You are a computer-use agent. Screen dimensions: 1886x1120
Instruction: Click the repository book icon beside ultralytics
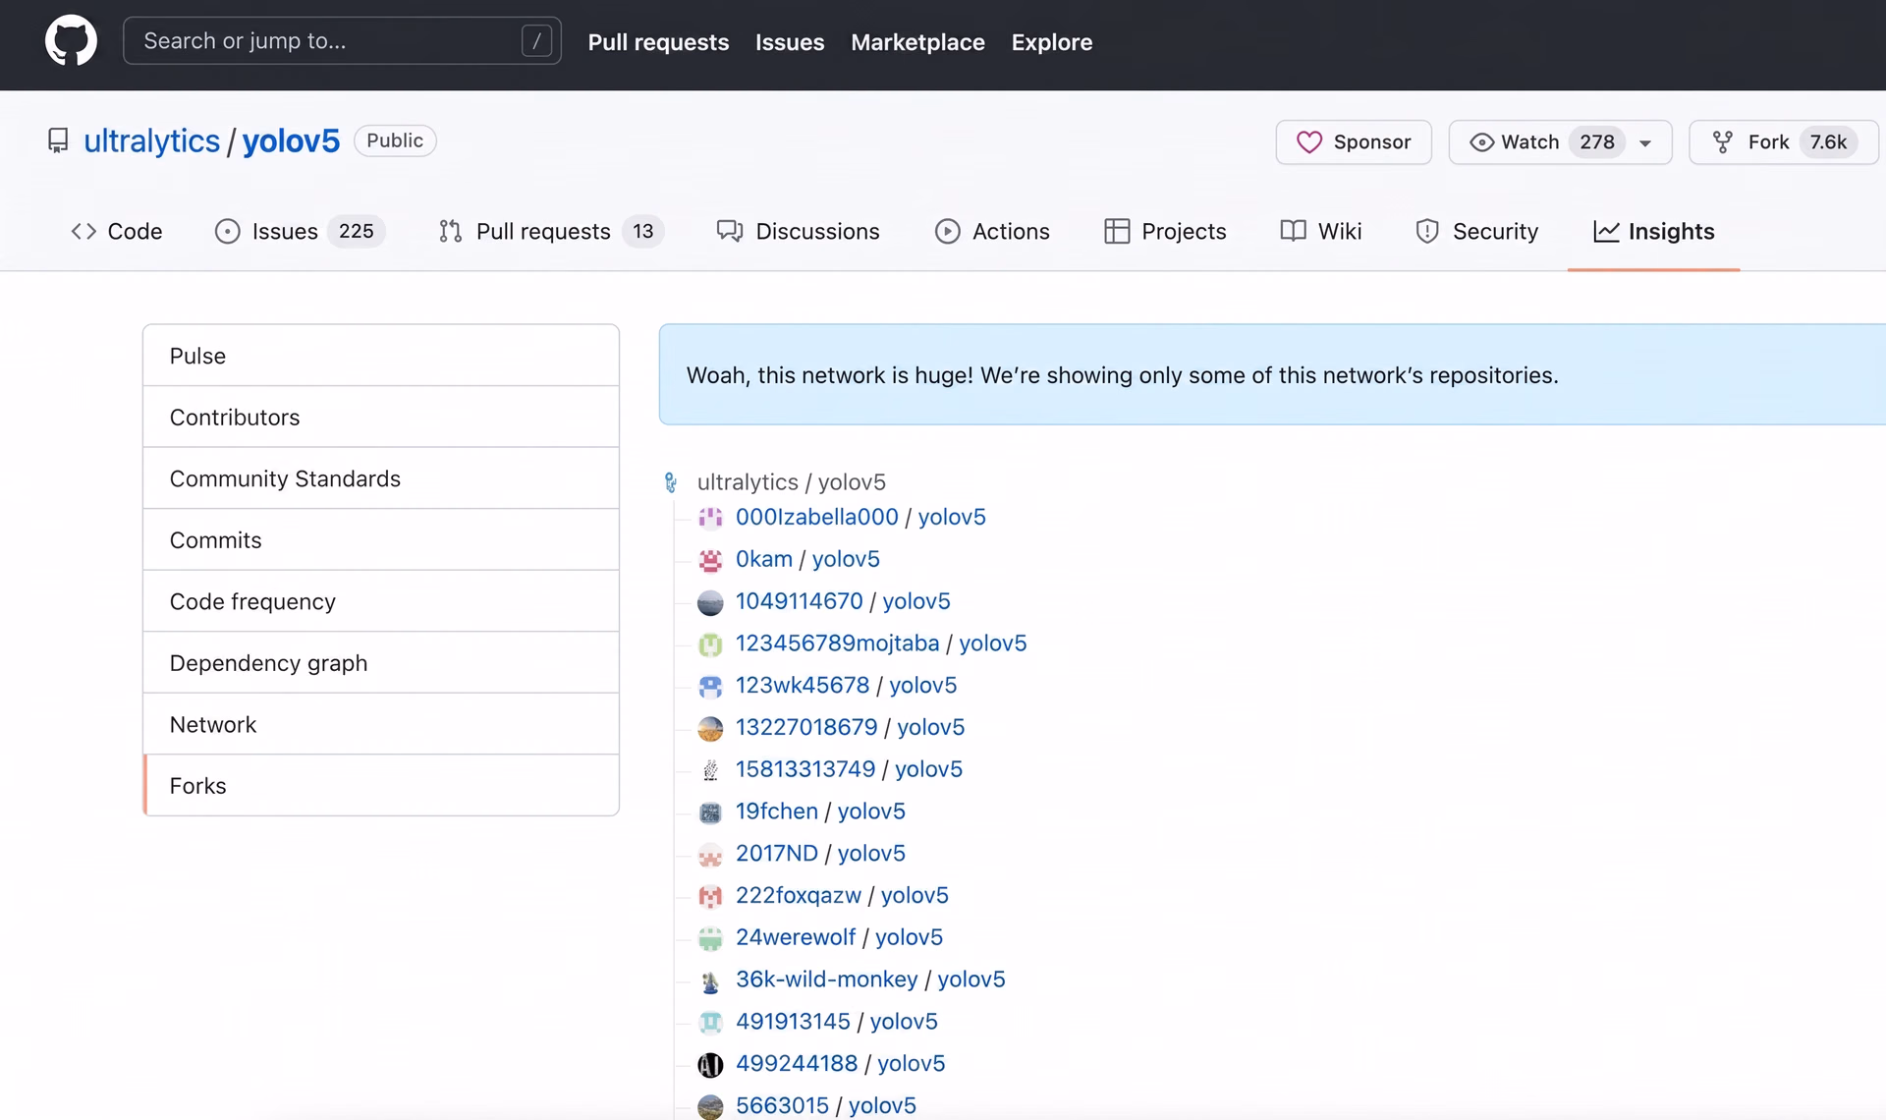click(x=58, y=140)
